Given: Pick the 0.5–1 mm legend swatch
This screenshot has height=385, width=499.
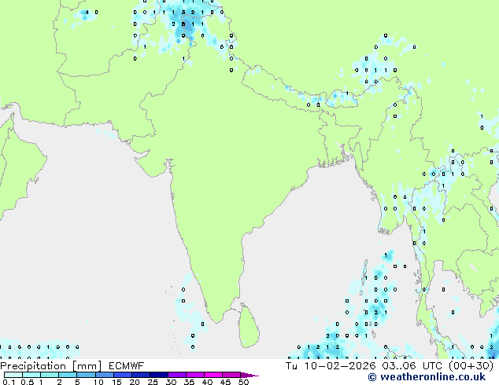Looking at the screenshot, I should [x=31, y=375].
